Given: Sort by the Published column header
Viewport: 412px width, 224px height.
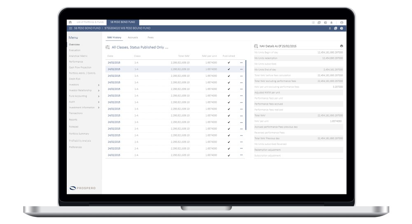Looking at the screenshot, I should [x=229, y=56].
